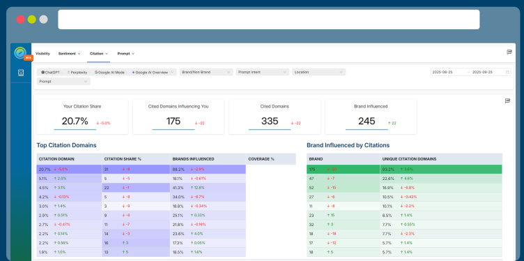Viewport: 524px width, 261px height.
Task: Click the 16.9% unique citation domains cell
Action: coord(441,188)
